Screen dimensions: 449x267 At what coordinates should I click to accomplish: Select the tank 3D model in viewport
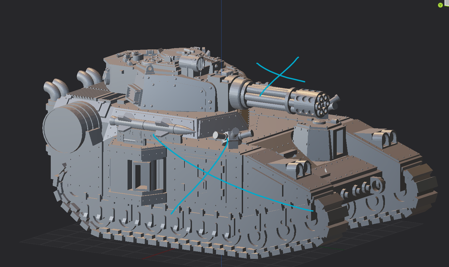point(240,153)
